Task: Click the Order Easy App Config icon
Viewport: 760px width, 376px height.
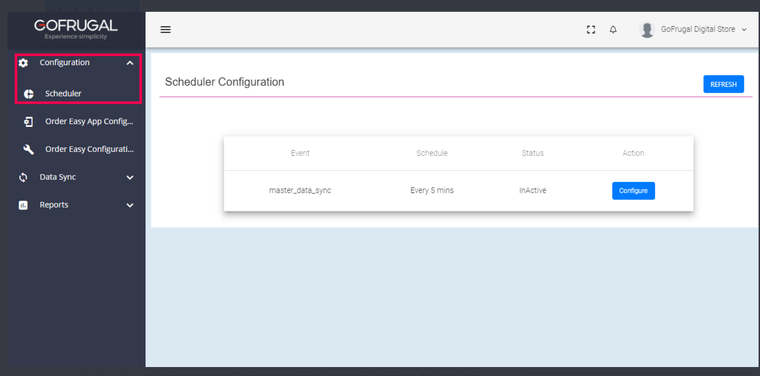Action: [x=28, y=122]
